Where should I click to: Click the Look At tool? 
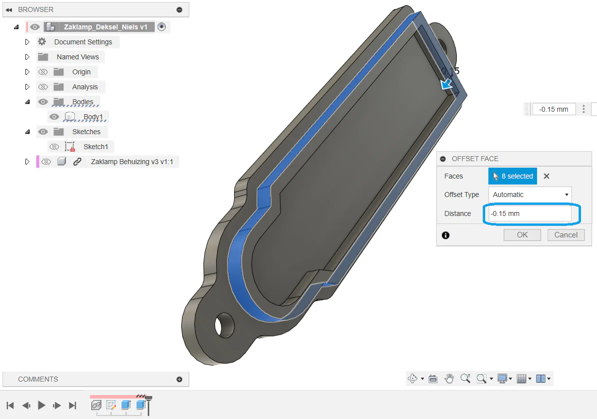[x=433, y=379]
